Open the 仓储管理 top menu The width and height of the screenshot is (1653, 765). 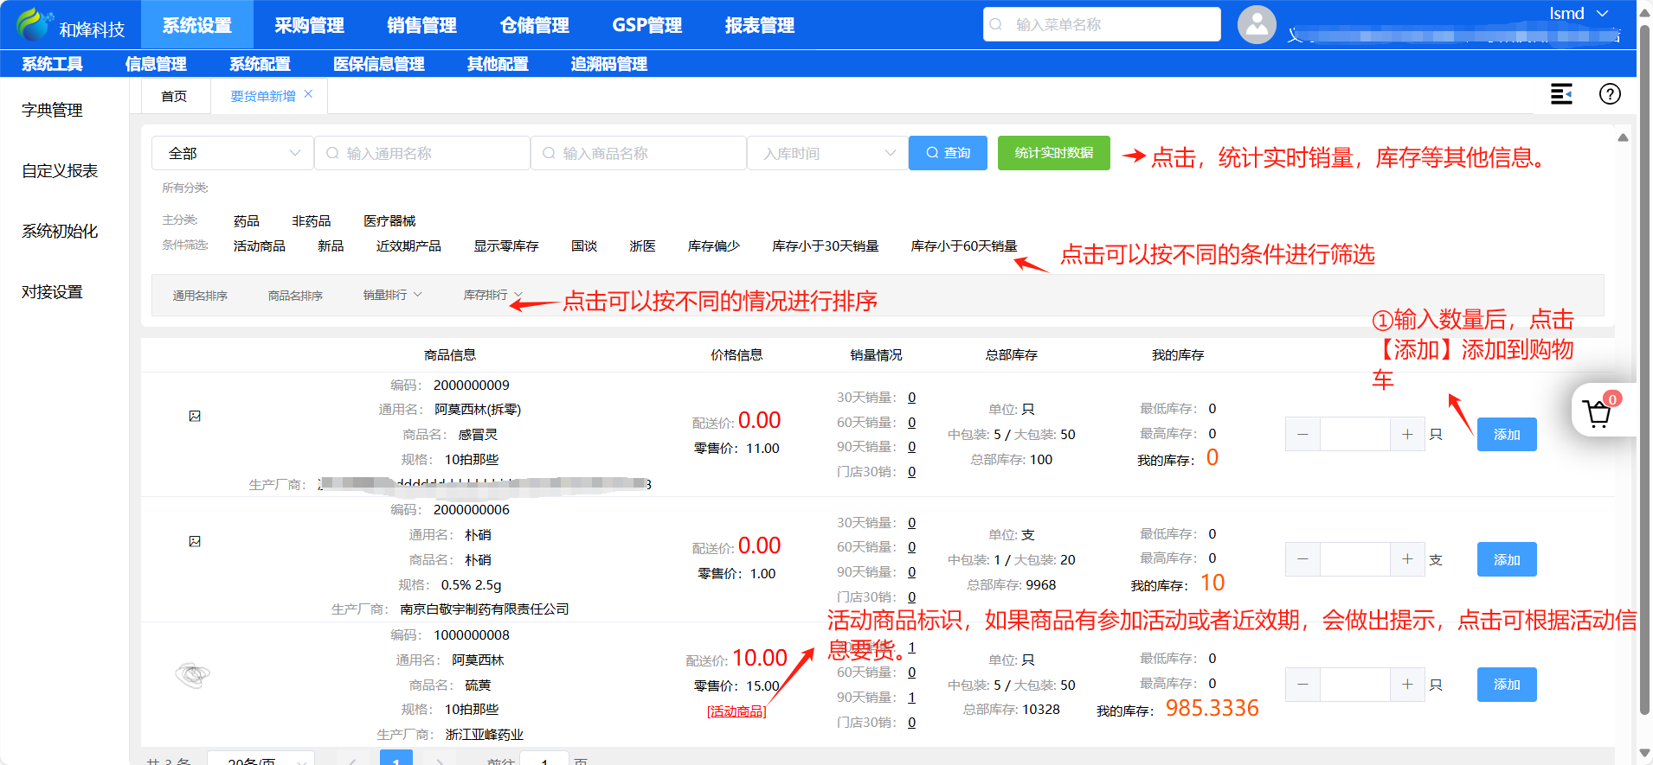pos(534,24)
